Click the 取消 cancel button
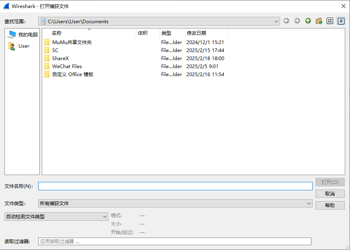Screen dimensions: 350x250 (330, 194)
